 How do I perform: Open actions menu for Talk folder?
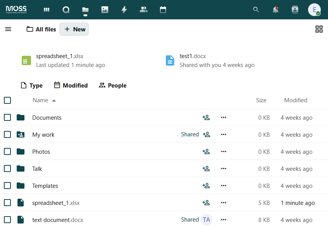(224, 169)
